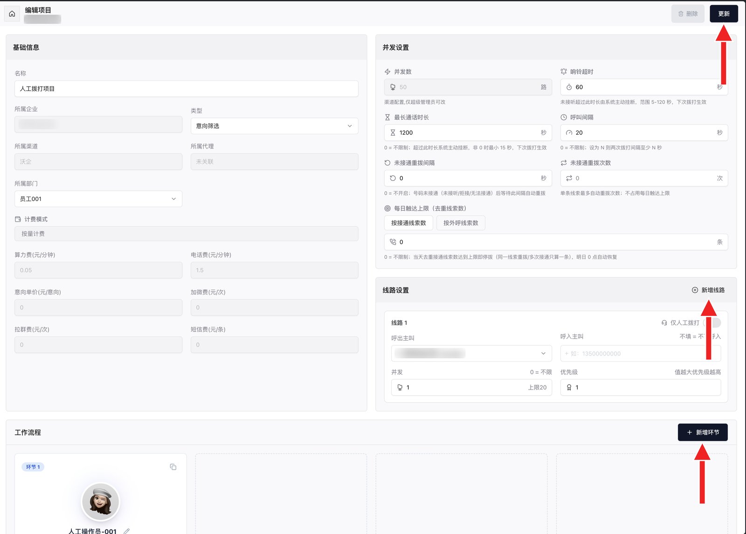Screen dimensions: 746x534
Task: Focus the 呼入主叫 phone number field
Action: (x=641, y=353)
